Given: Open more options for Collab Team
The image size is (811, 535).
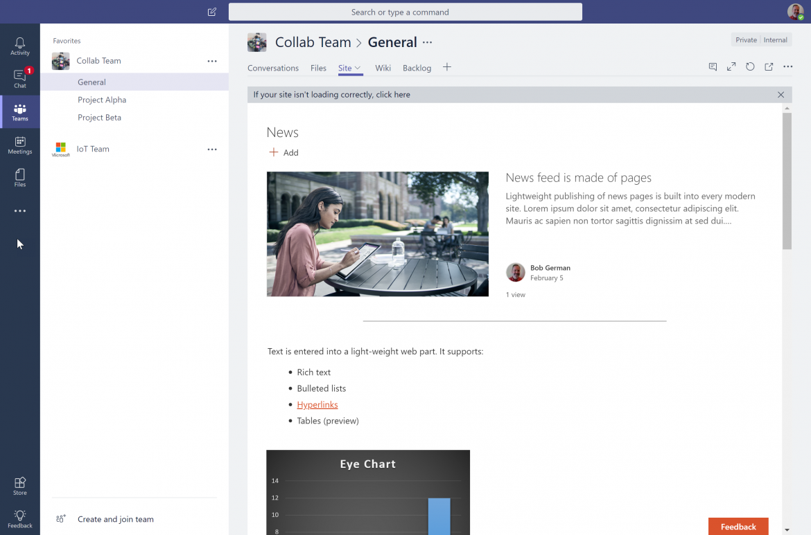Looking at the screenshot, I should (212, 61).
